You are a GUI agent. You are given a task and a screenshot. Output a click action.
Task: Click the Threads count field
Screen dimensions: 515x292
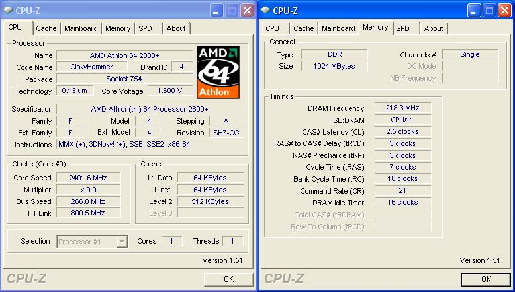[x=232, y=241]
